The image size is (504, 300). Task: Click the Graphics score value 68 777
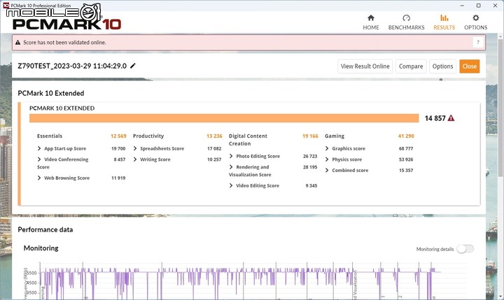pyautogui.click(x=406, y=148)
